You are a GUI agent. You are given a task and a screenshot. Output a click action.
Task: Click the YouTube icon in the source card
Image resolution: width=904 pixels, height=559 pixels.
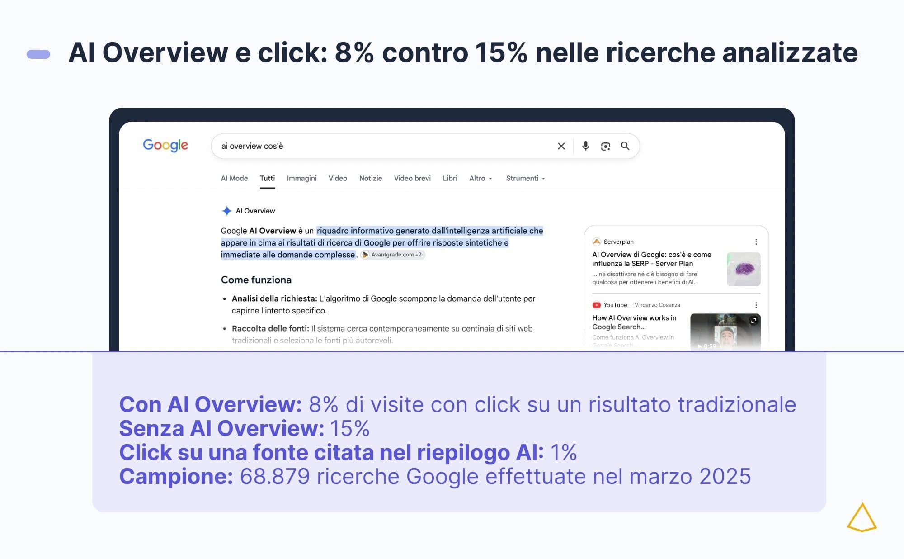[x=597, y=305]
